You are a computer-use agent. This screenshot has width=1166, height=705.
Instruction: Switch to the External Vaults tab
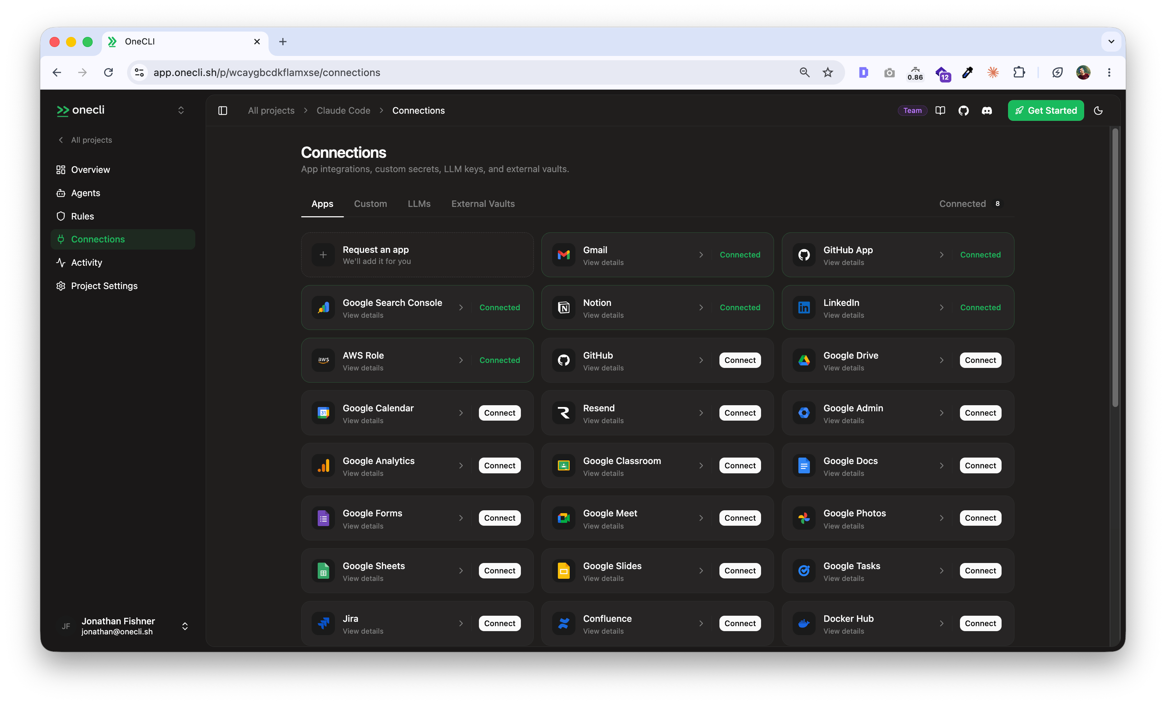point(483,204)
